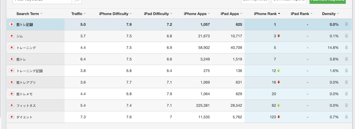
Task: Delete the フィットネス keyword row
Action: [346, 105]
